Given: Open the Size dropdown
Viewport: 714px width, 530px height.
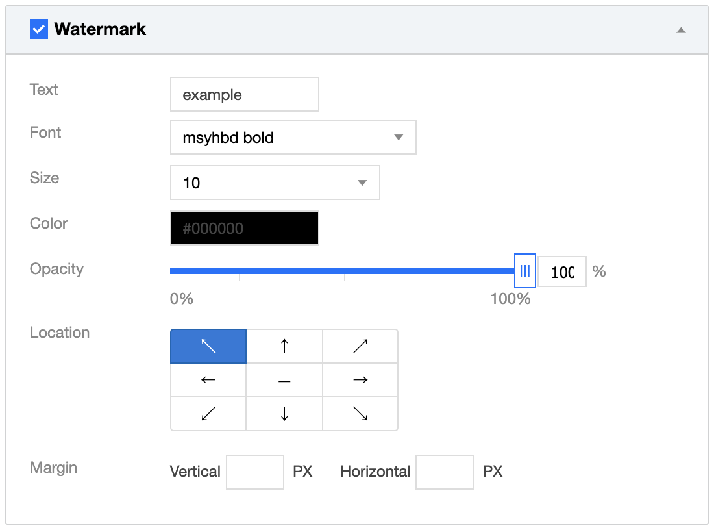Looking at the screenshot, I should pos(275,183).
